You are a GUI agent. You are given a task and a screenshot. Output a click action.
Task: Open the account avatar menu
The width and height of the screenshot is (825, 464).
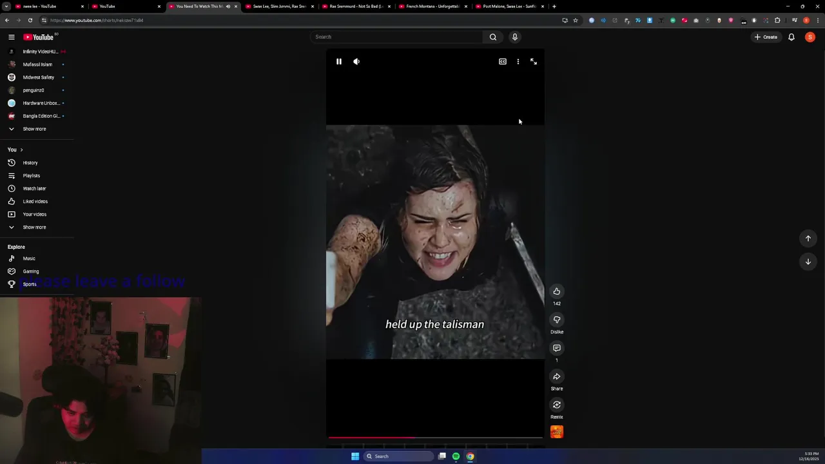pyautogui.click(x=810, y=37)
